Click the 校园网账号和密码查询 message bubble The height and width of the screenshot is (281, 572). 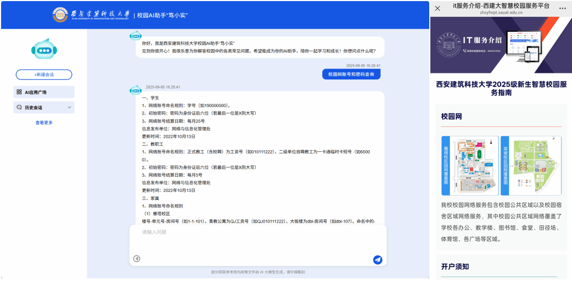point(351,74)
